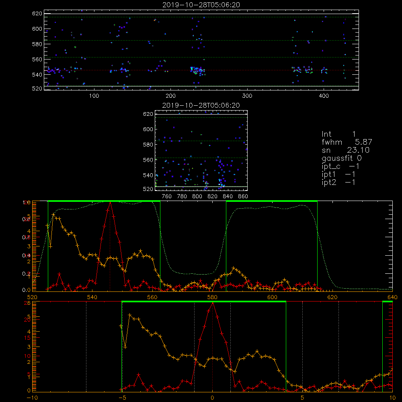This screenshot has width=402, height=402.
Task: Select the 'Int 1' readout line
Action: pyautogui.click(x=338, y=134)
